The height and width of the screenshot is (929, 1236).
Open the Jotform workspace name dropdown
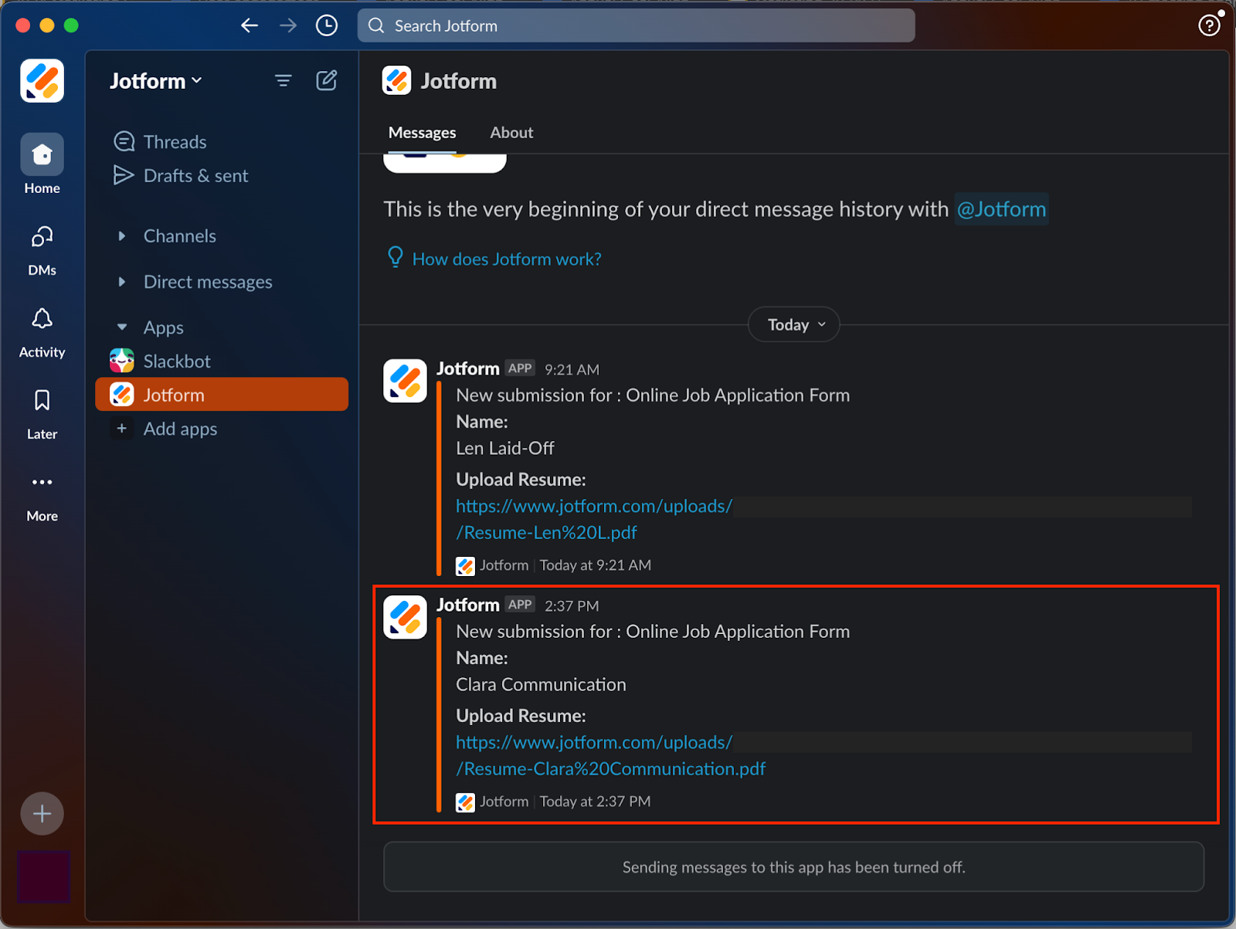point(155,81)
